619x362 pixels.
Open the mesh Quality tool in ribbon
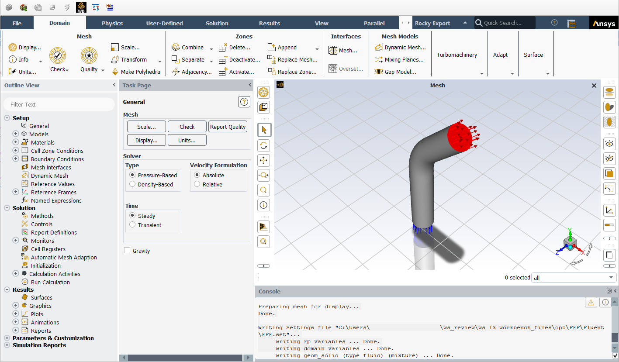[89, 56]
